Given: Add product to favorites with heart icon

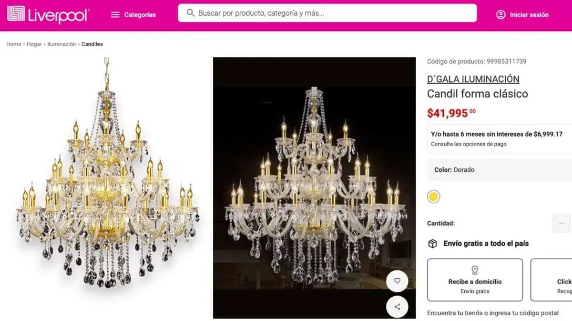Looking at the screenshot, I should tap(397, 281).
